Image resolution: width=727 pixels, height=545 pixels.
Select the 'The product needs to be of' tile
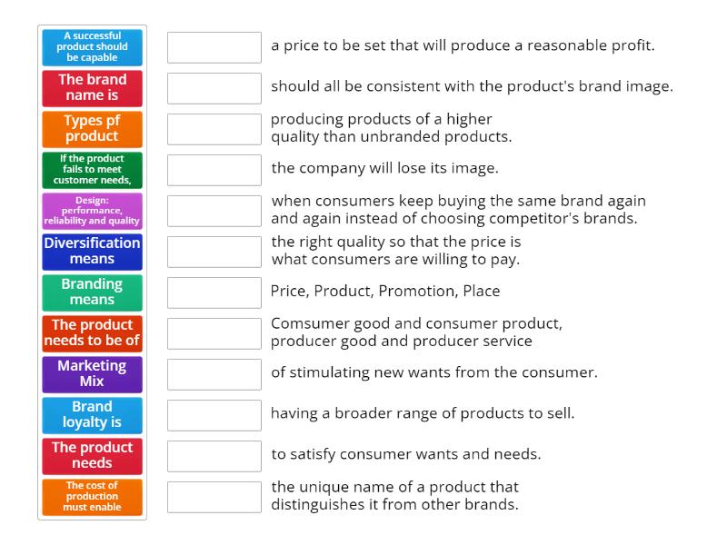click(92, 332)
